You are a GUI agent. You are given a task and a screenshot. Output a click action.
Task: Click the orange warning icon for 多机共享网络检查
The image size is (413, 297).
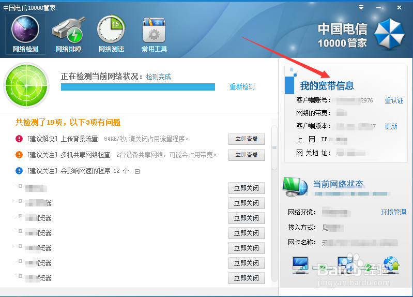click(19, 155)
